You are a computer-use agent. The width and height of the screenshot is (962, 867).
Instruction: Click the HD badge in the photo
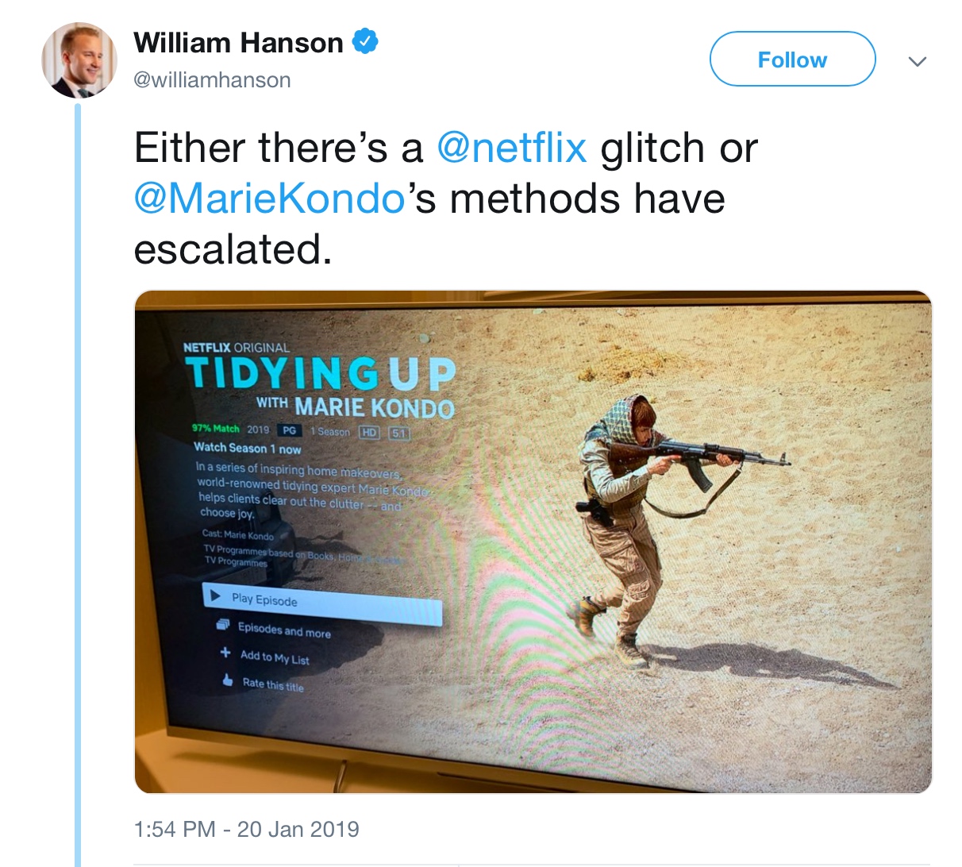click(369, 433)
